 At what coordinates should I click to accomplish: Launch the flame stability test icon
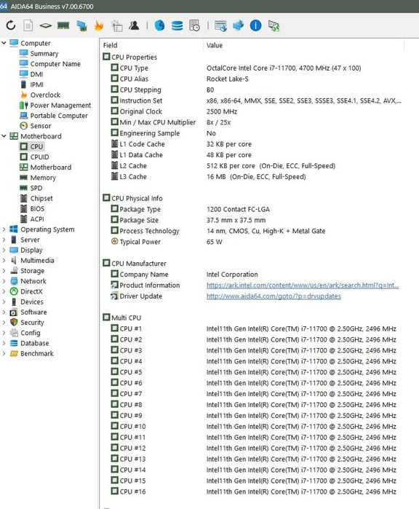point(99,25)
